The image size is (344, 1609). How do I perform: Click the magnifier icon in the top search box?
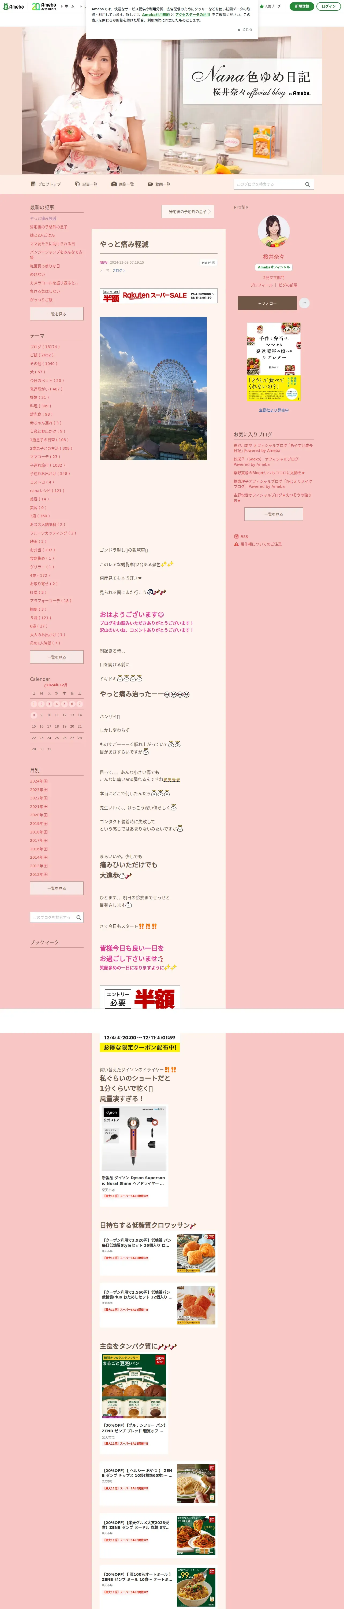click(x=307, y=184)
